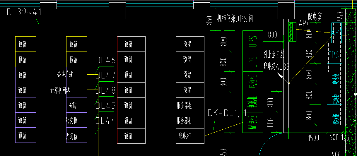Click the DK-DL1,11 leader label

click(x=227, y=113)
